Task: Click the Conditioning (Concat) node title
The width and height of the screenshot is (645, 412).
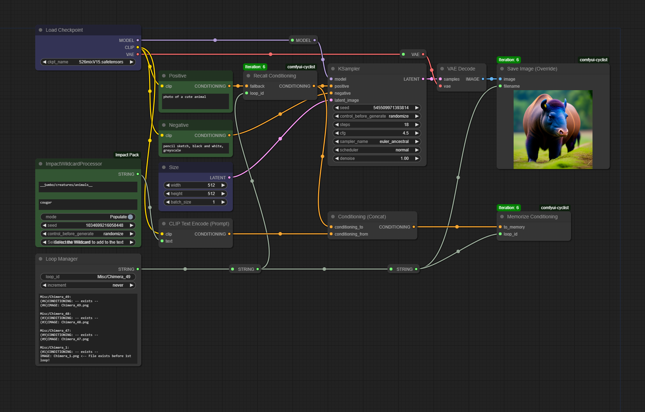Action: tap(362, 217)
